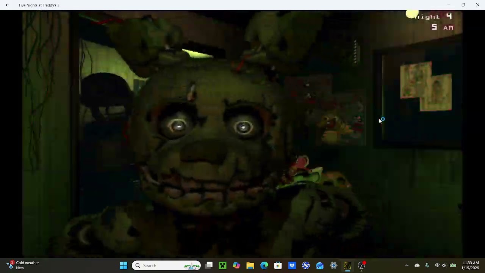Launch Microsoft Edge from the taskbar

[x=264, y=265]
